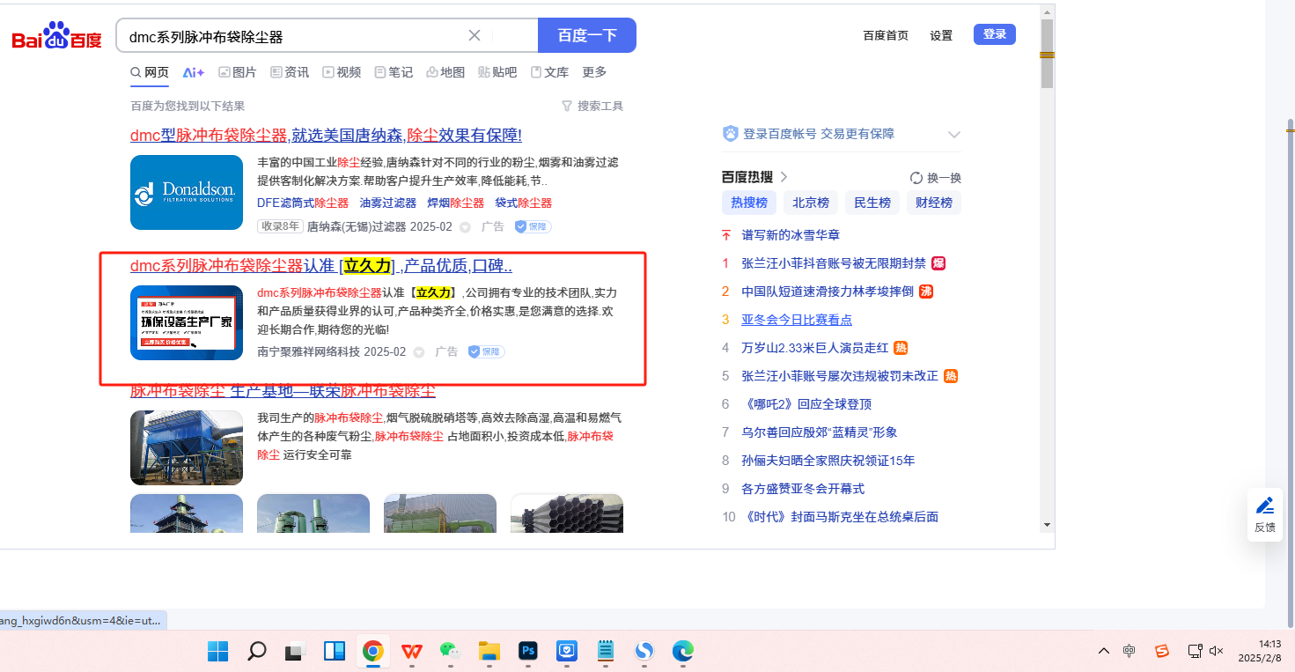
Task: Toggle the muted volume icon in system tray
Action: tap(1217, 651)
